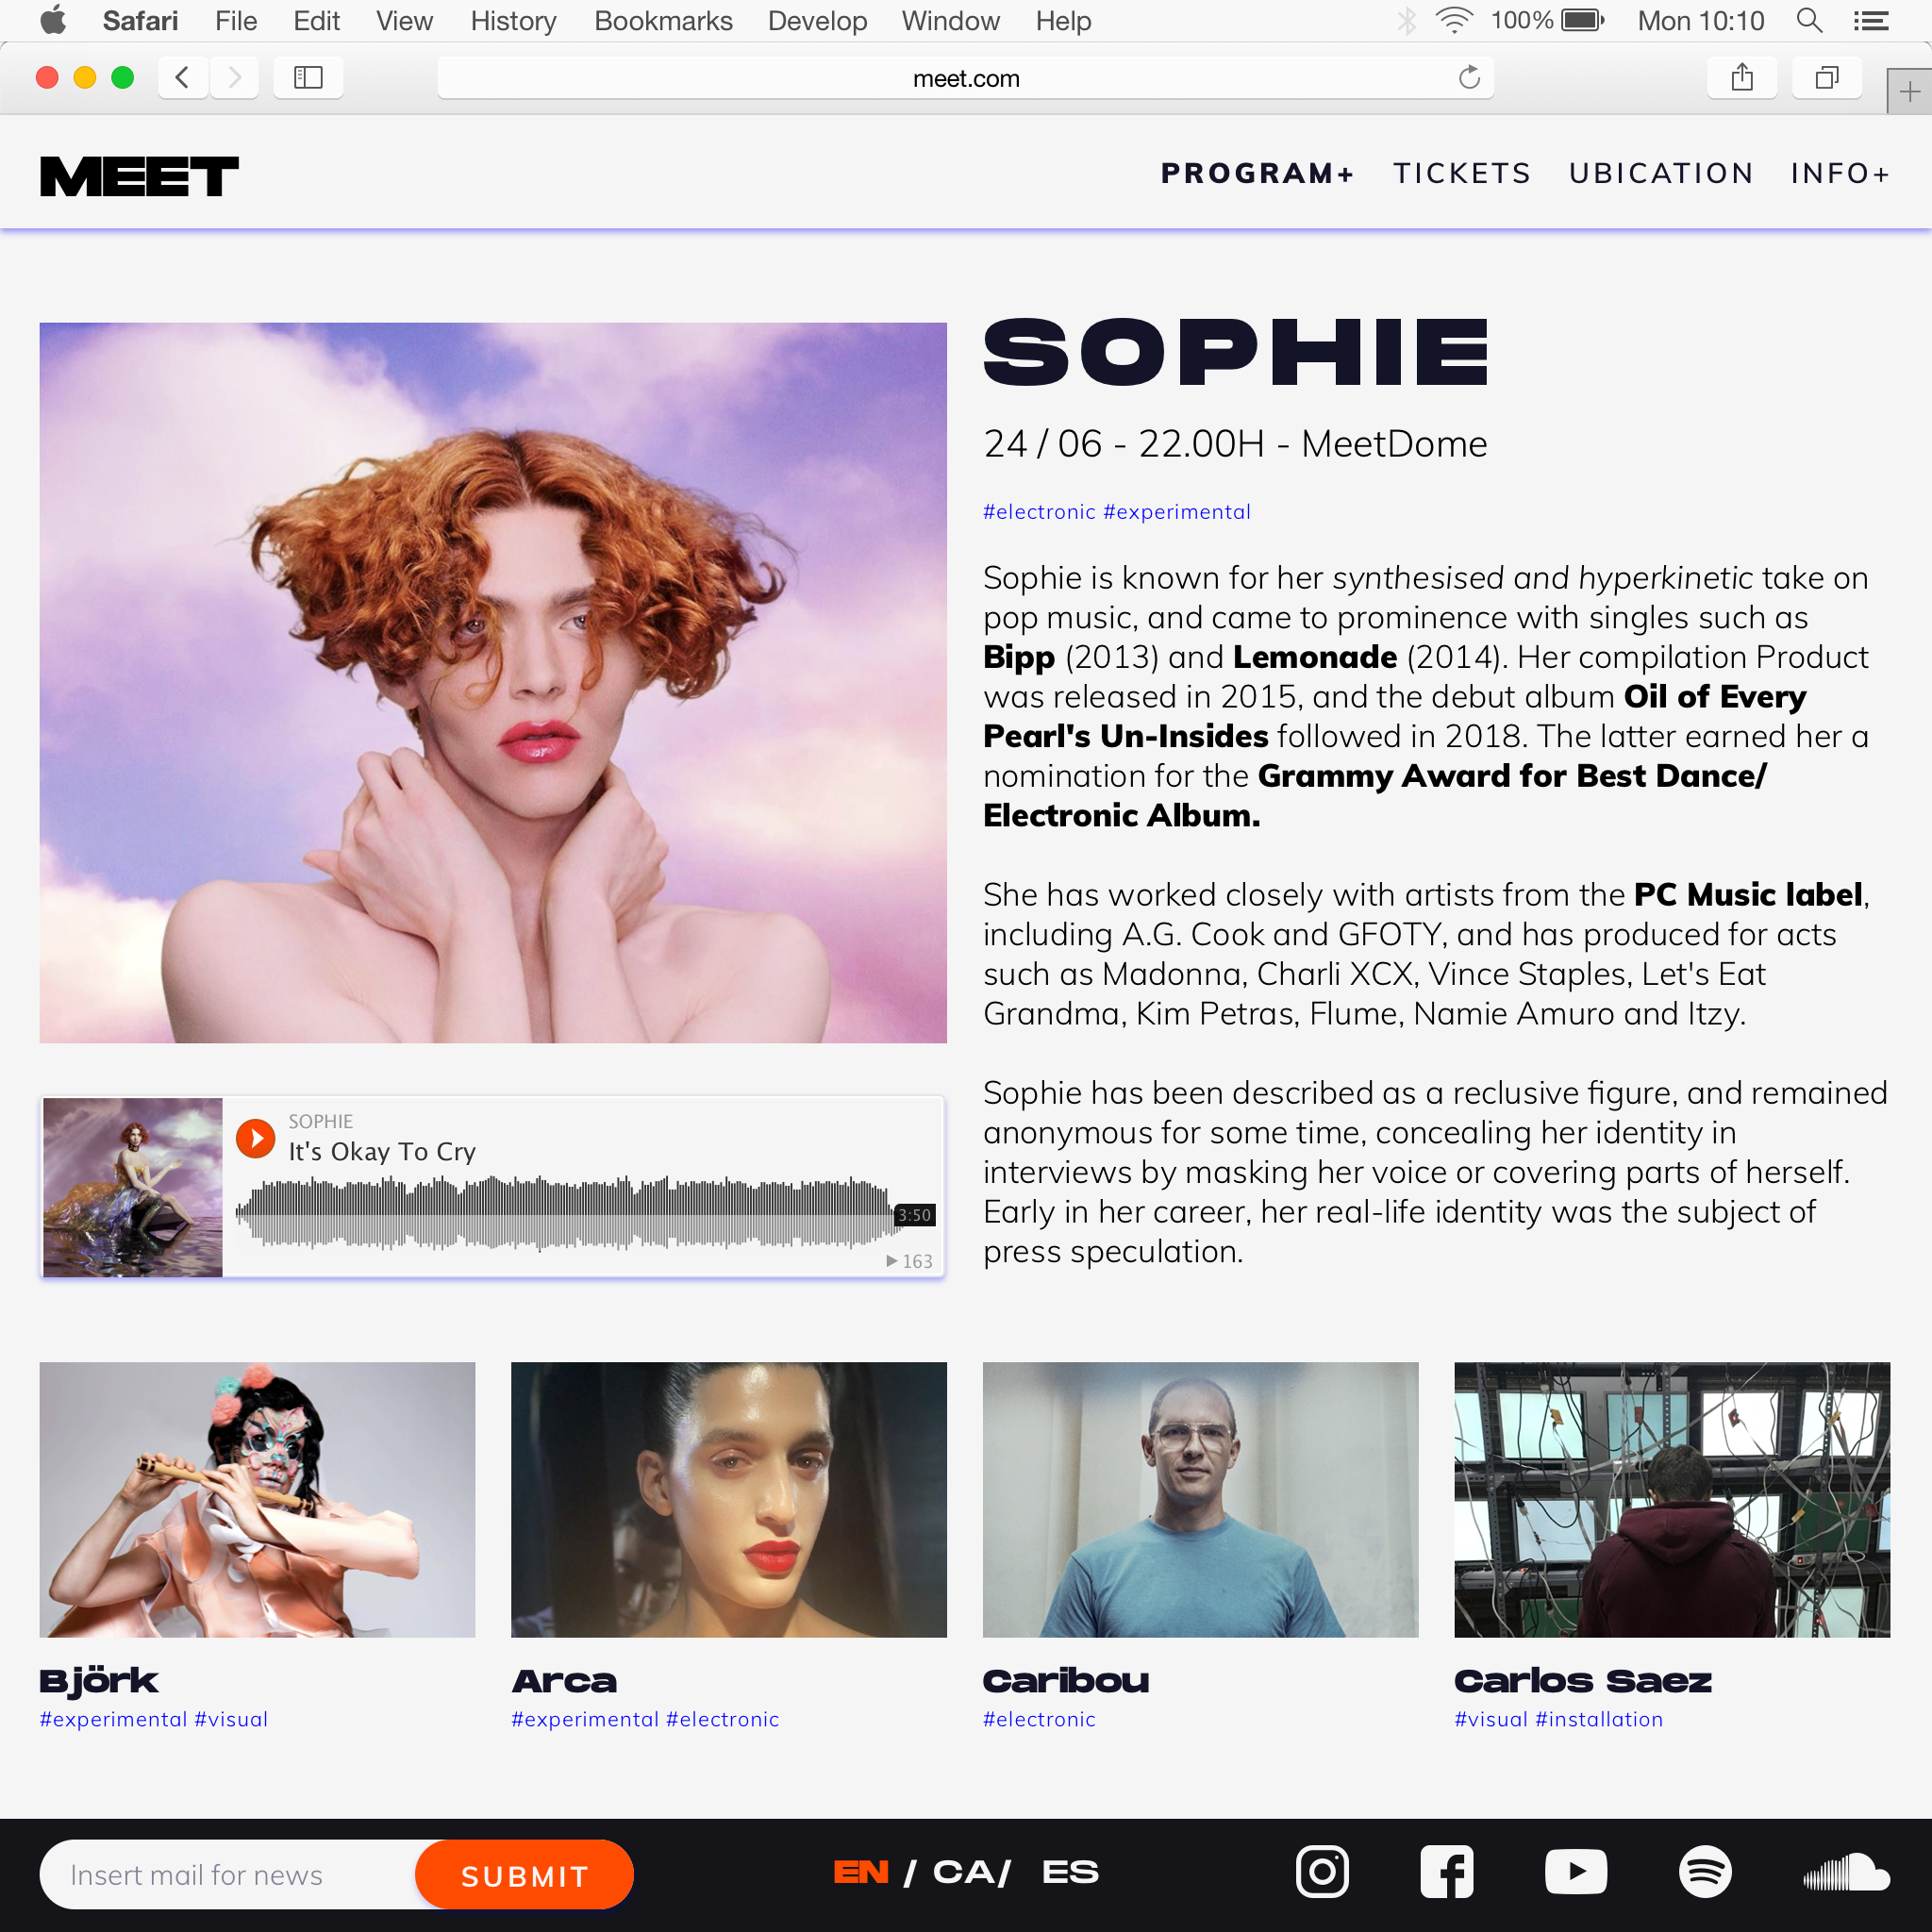This screenshot has width=1932, height=1932.
Task: Click the large SOPHIE portrait image
Action: pos(493,682)
